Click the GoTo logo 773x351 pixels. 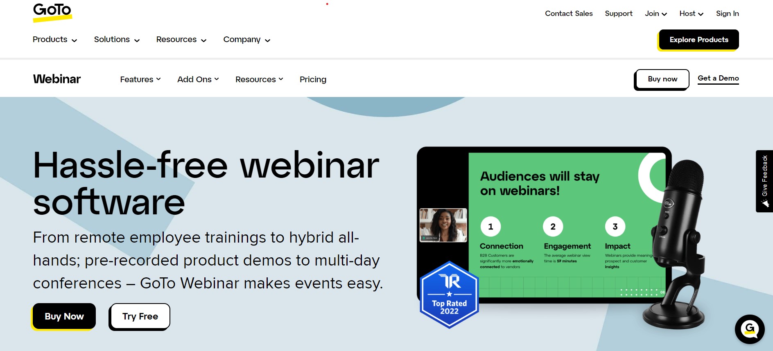pos(52,12)
